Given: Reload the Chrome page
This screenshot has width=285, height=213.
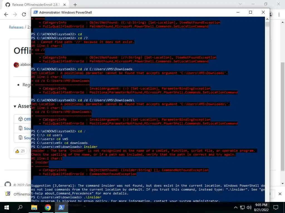Looking at the screenshot, I should pyautogui.click(x=24, y=14).
